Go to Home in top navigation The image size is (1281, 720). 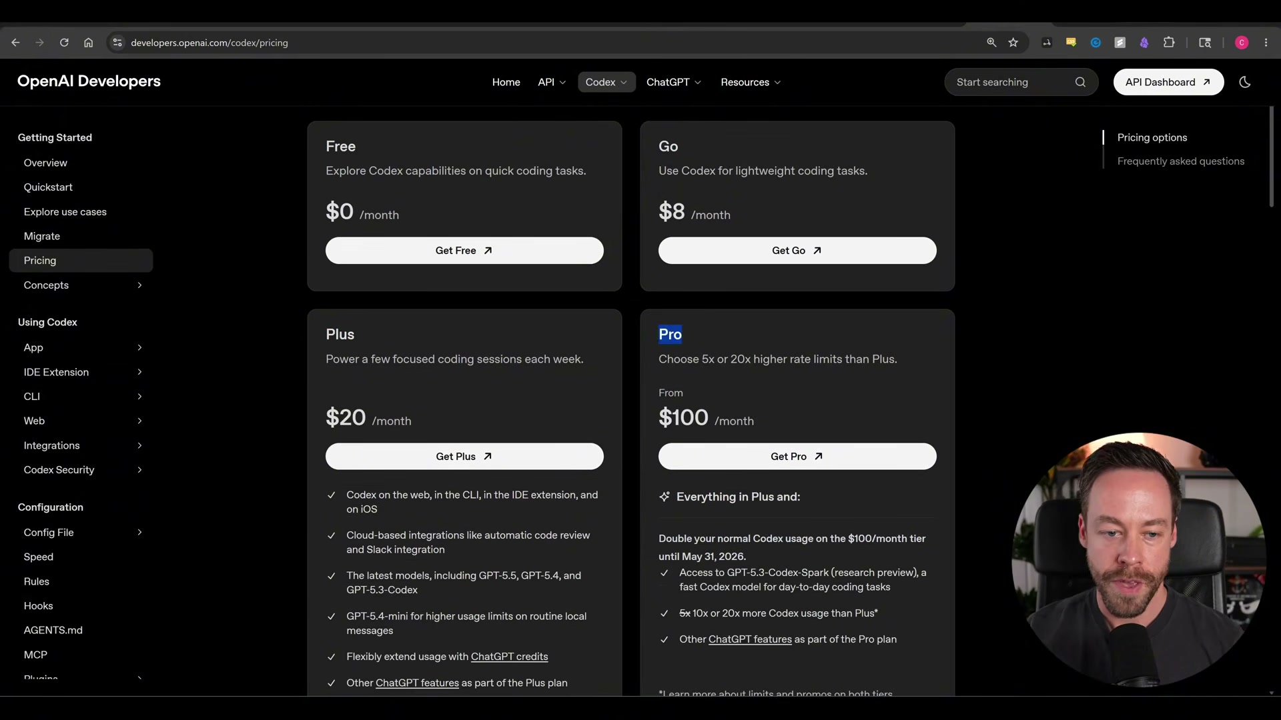tap(506, 82)
